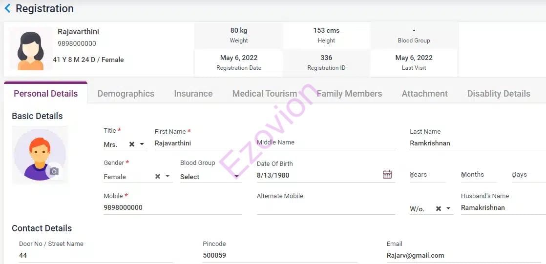The height and width of the screenshot is (264, 546).
Task: Click the Pincode field
Action: point(278,255)
